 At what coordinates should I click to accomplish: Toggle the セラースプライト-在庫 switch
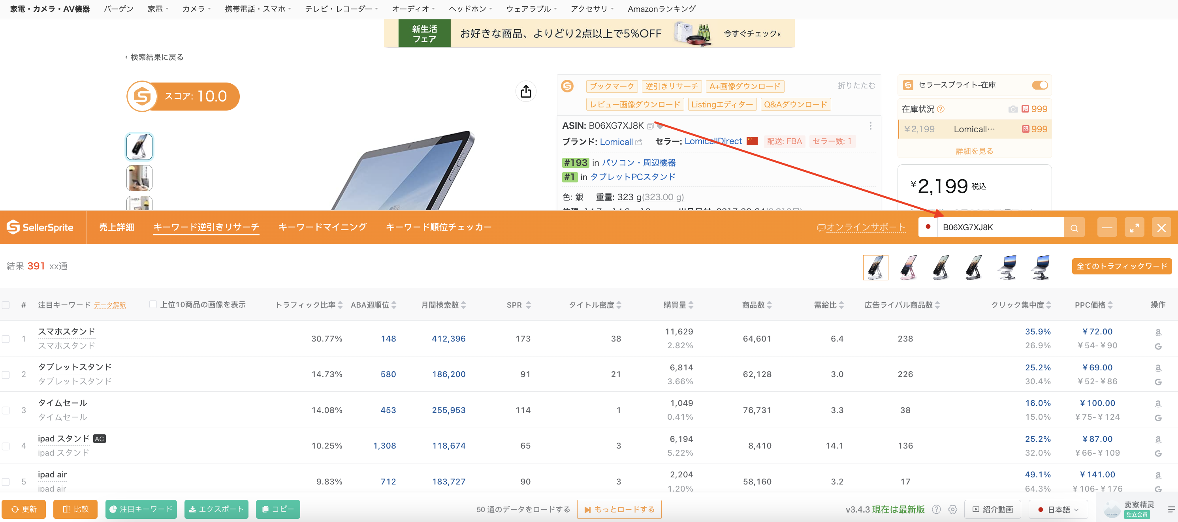point(1039,85)
